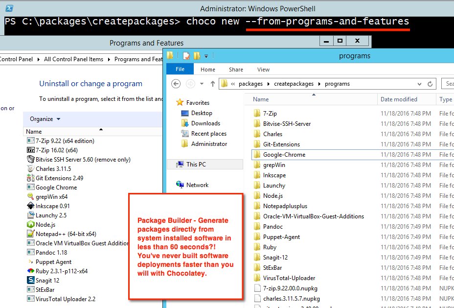This screenshot has width=454, height=308.
Task: Sort files by Date modified column
Action: [x=407, y=99]
